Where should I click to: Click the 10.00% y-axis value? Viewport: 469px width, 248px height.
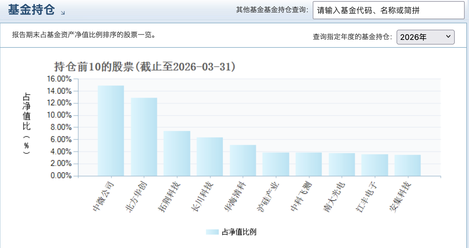(x=59, y=115)
